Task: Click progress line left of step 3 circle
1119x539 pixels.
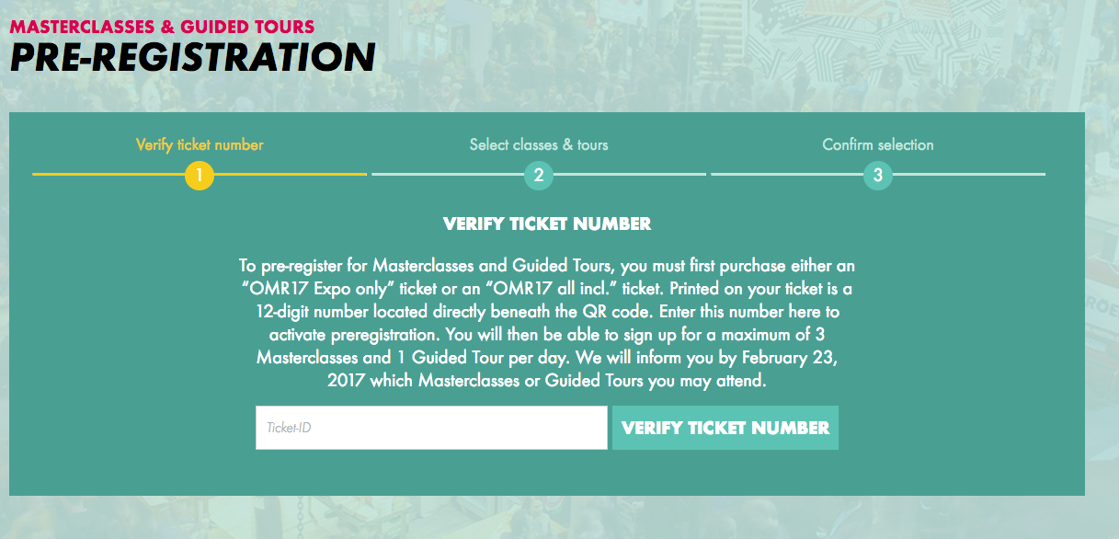Action: click(x=786, y=174)
